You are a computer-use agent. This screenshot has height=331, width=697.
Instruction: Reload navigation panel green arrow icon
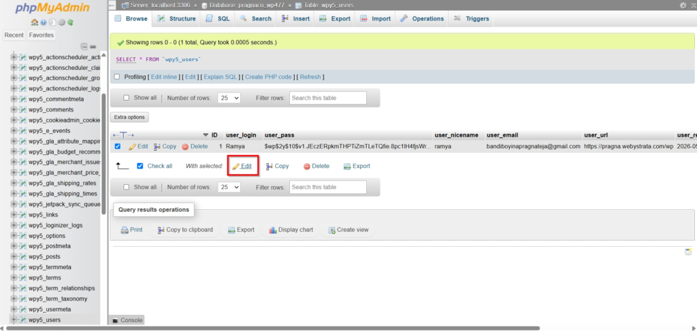[70, 22]
